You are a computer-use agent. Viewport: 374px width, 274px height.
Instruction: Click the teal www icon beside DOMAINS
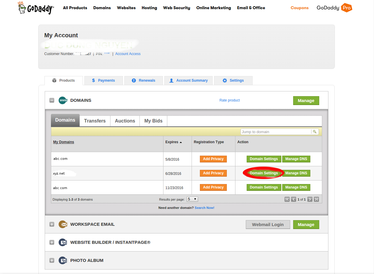(x=63, y=100)
